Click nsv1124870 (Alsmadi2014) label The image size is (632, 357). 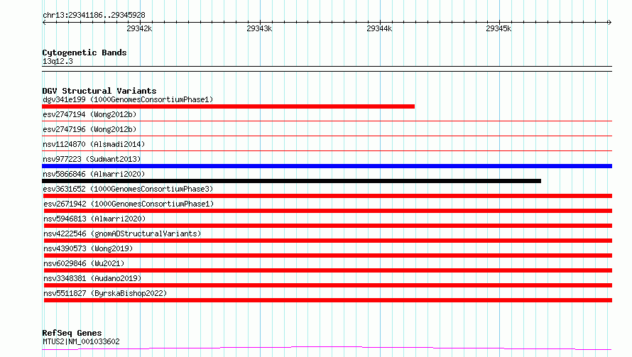(x=94, y=144)
